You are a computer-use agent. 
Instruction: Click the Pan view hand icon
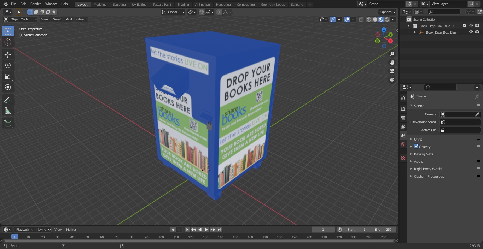(x=392, y=63)
